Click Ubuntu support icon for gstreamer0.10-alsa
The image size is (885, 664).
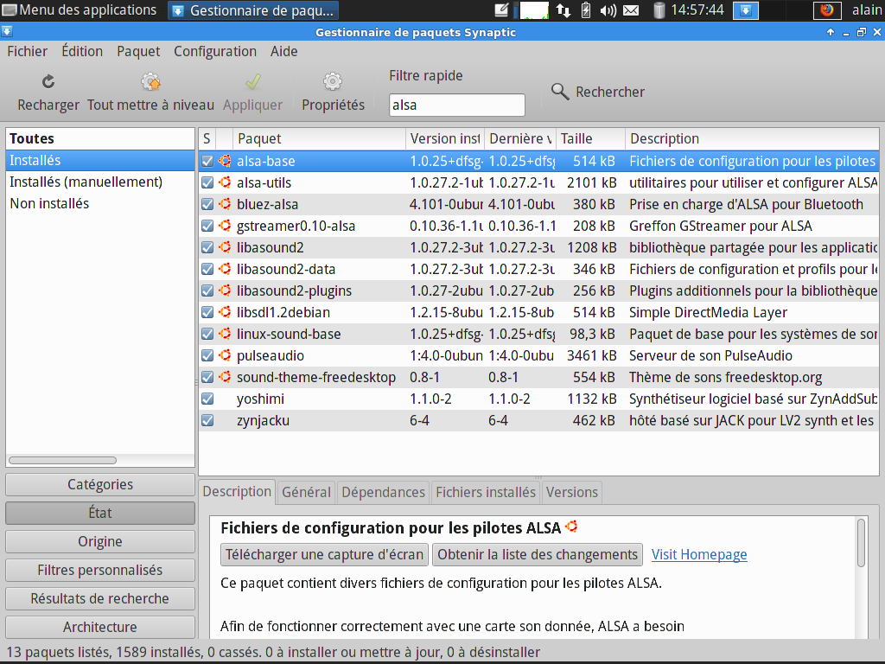tap(225, 226)
